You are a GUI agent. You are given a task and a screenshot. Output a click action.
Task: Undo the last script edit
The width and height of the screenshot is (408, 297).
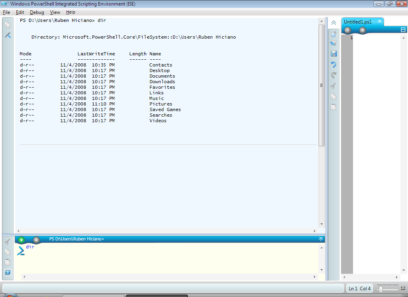333,64
